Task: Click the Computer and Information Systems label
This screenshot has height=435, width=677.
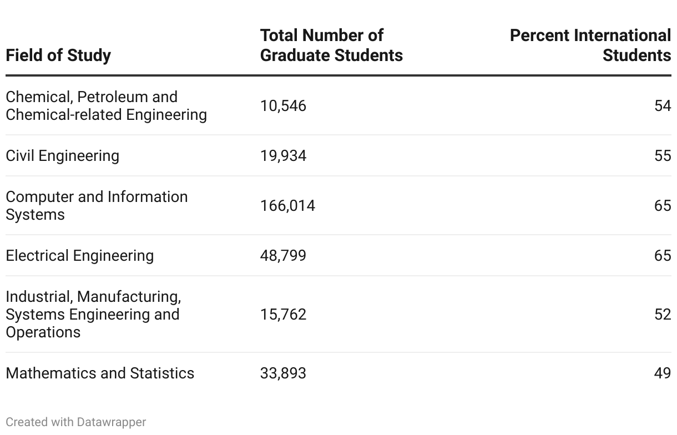Action: [x=97, y=206]
